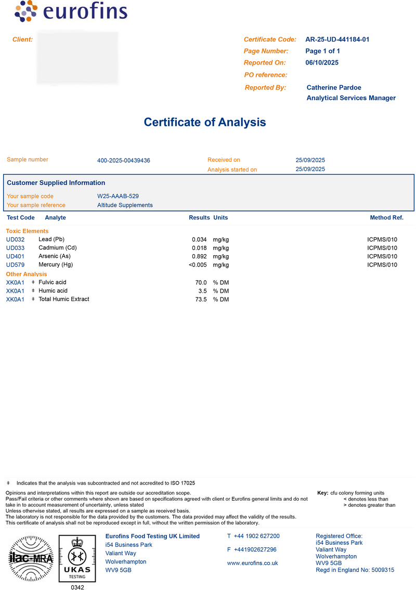Select sample number 400-2025-00439436
The height and width of the screenshot is (590, 416).
pos(123,161)
